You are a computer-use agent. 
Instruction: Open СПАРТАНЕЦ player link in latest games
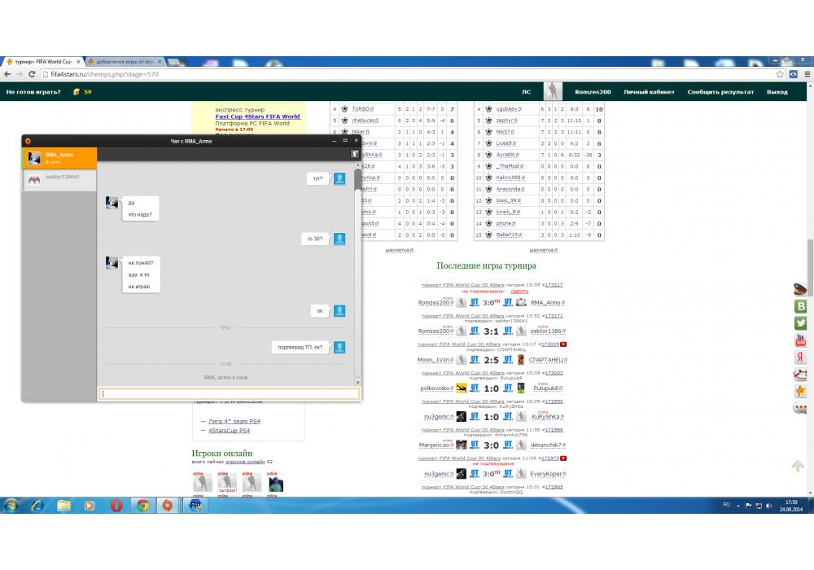coord(548,360)
